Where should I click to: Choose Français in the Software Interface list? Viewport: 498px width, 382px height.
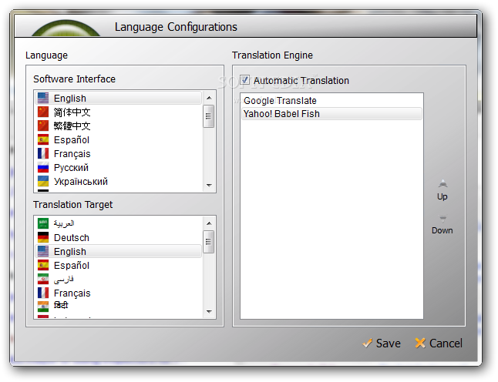tap(118, 153)
